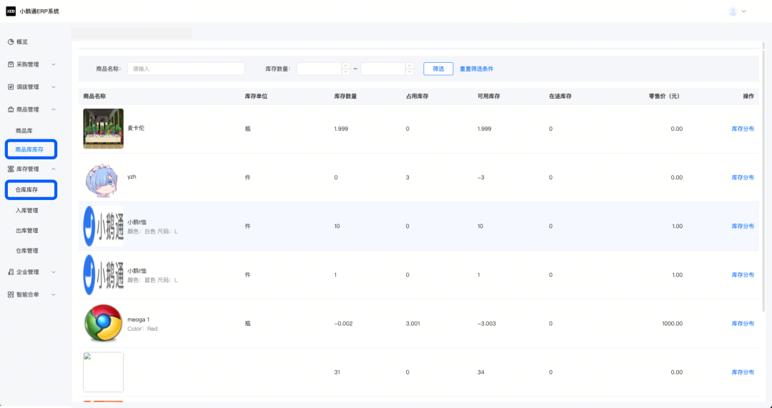Click the 商品管理 product management icon
The width and height of the screenshot is (772, 408).
[11, 110]
